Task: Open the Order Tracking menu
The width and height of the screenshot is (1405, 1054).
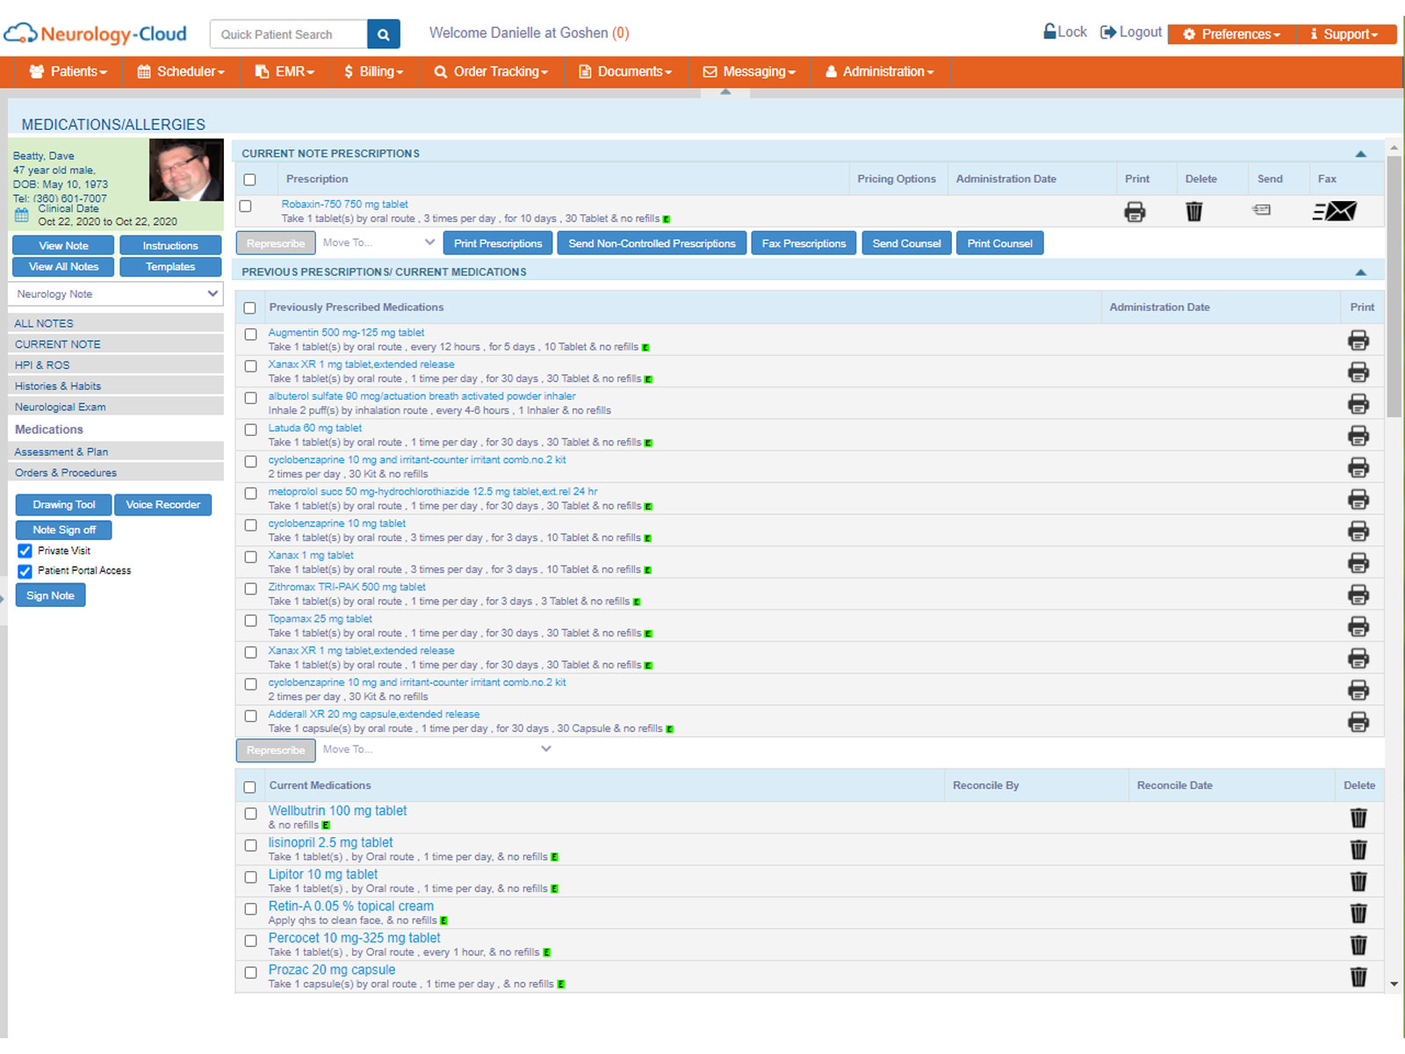Action: click(x=491, y=72)
